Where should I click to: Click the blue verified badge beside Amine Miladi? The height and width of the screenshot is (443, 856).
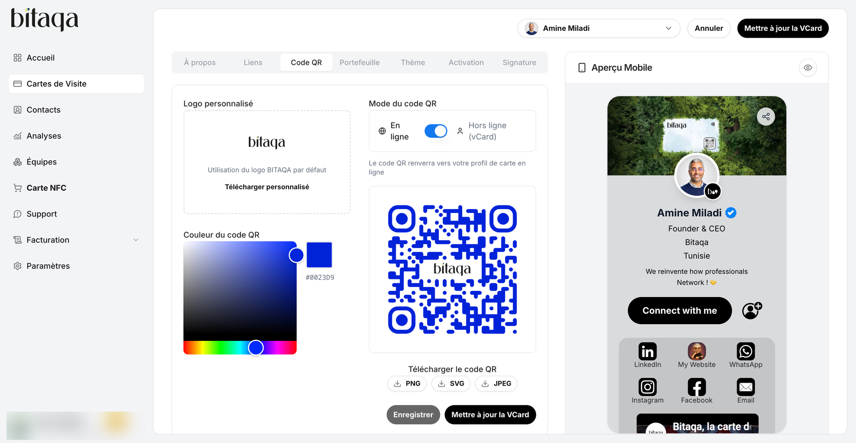[x=731, y=213]
